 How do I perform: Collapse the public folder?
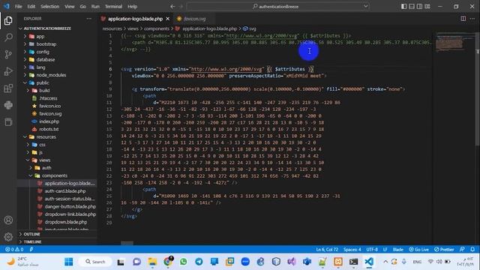click(x=42, y=82)
